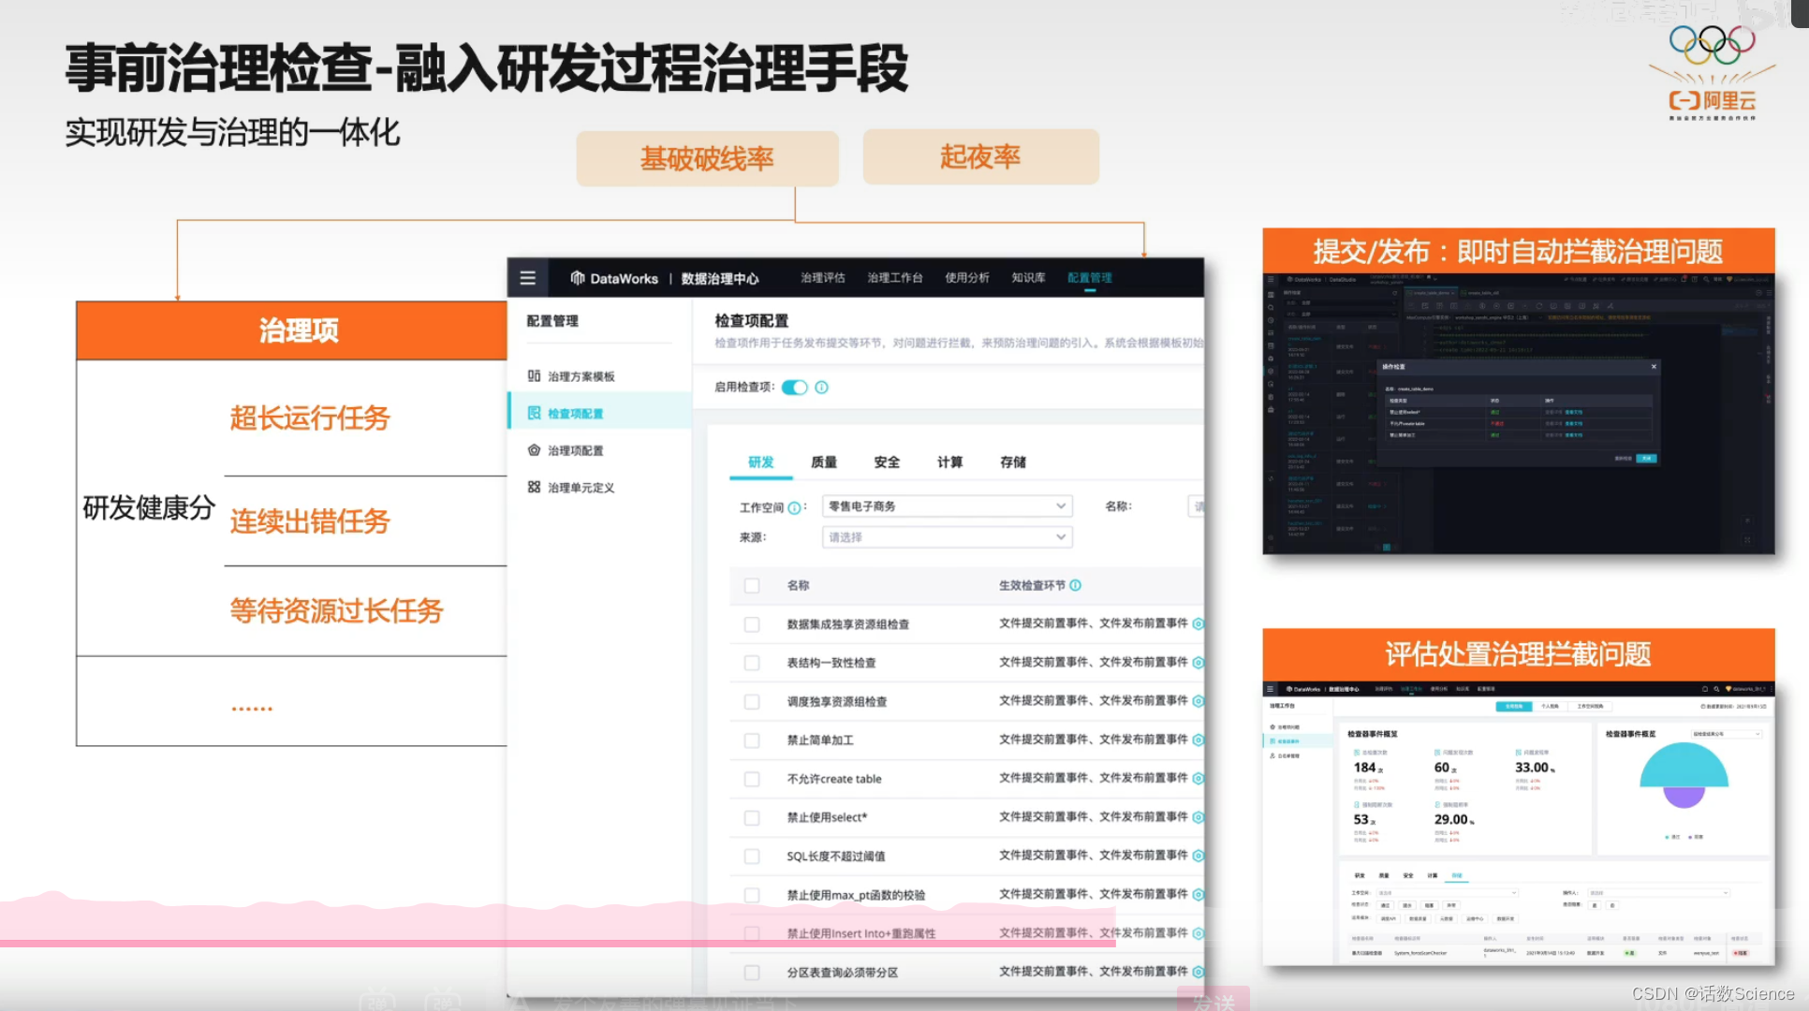Click the DataWorks logo icon
The width and height of the screenshot is (1809, 1011).
point(578,278)
